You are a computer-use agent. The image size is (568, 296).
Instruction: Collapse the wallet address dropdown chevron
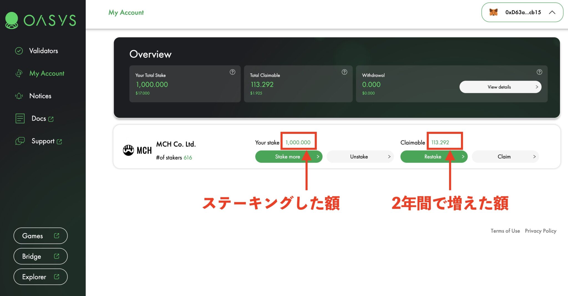tap(552, 12)
